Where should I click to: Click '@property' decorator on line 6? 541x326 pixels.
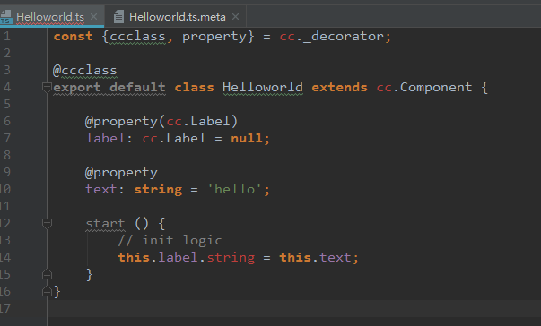tap(121, 122)
